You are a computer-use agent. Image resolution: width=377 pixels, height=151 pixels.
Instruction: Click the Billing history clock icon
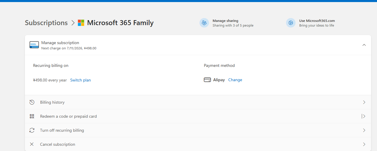[x=32, y=102]
